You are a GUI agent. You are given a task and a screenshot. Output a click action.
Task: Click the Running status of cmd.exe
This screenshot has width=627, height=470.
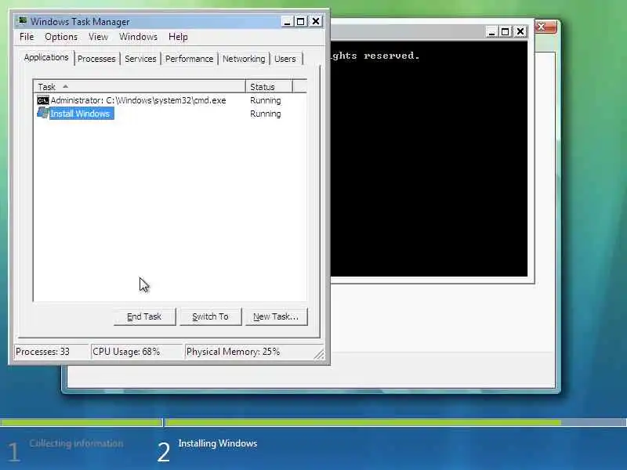click(266, 100)
